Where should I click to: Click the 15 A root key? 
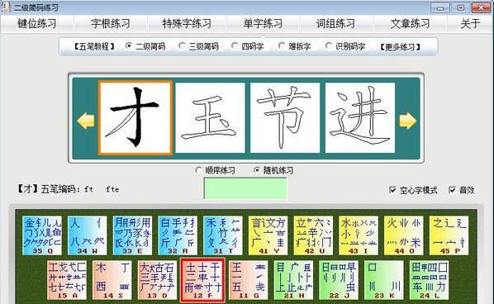click(x=67, y=280)
